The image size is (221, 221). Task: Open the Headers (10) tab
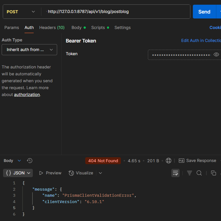[52, 28]
